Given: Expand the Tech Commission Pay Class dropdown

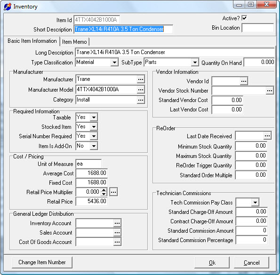Looking at the screenshot, I should pos(255,203).
